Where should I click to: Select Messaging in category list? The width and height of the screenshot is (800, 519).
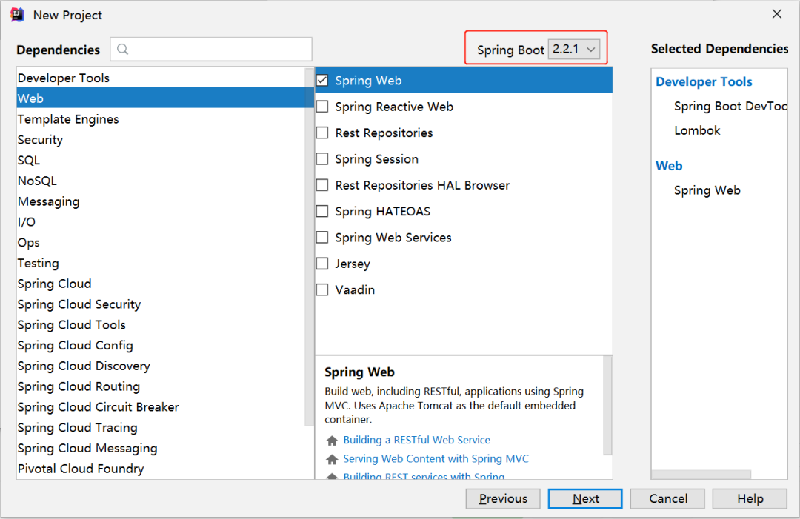pos(161,201)
